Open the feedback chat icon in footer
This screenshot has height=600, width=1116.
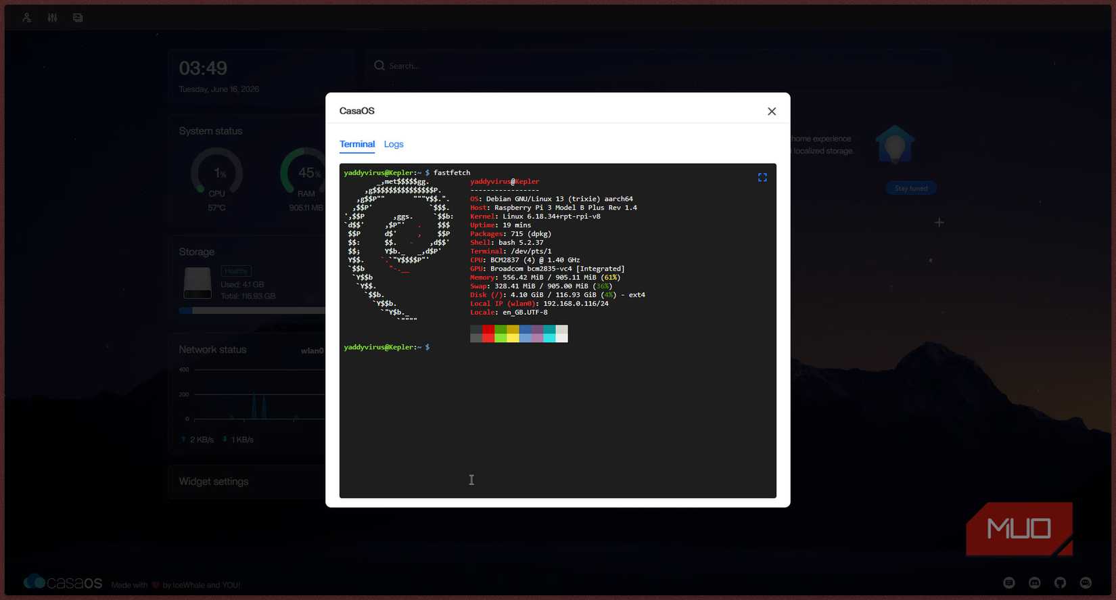pyautogui.click(x=1009, y=582)
